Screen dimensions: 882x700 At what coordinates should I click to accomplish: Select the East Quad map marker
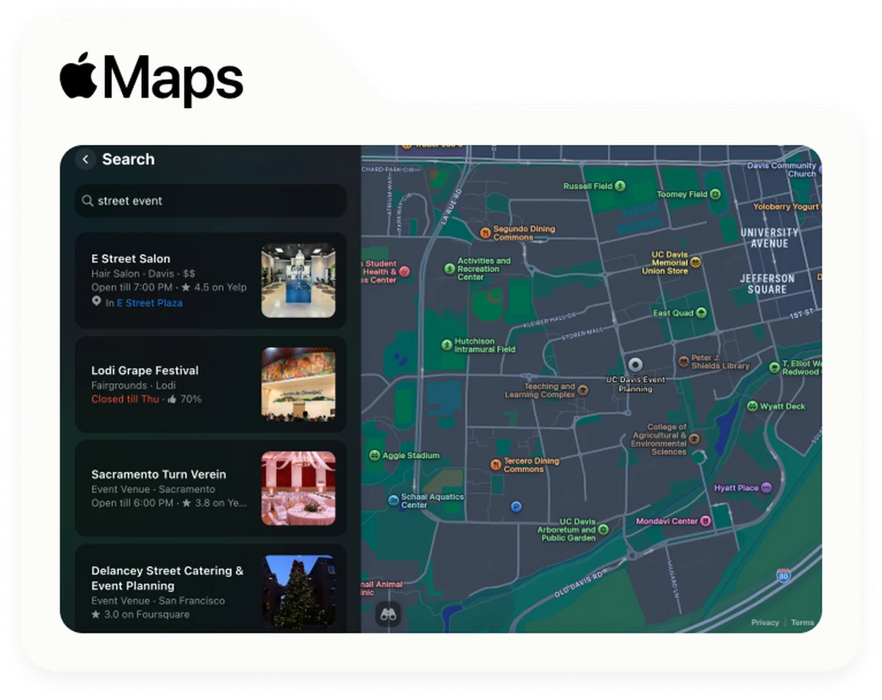click(701, 312)
